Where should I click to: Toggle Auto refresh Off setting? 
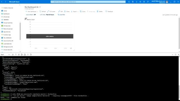click(31, 15)
